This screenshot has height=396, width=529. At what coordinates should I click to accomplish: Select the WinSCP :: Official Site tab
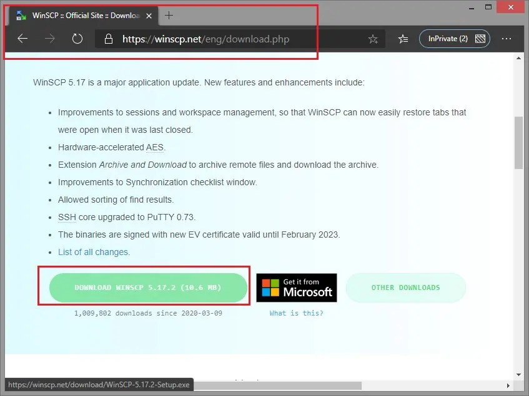(84, 16)
